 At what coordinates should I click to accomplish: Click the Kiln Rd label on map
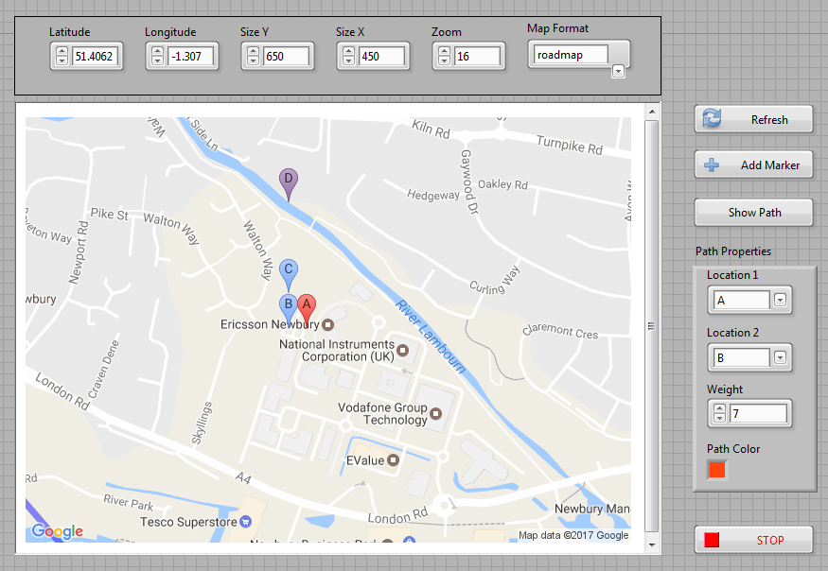(431, 130)
